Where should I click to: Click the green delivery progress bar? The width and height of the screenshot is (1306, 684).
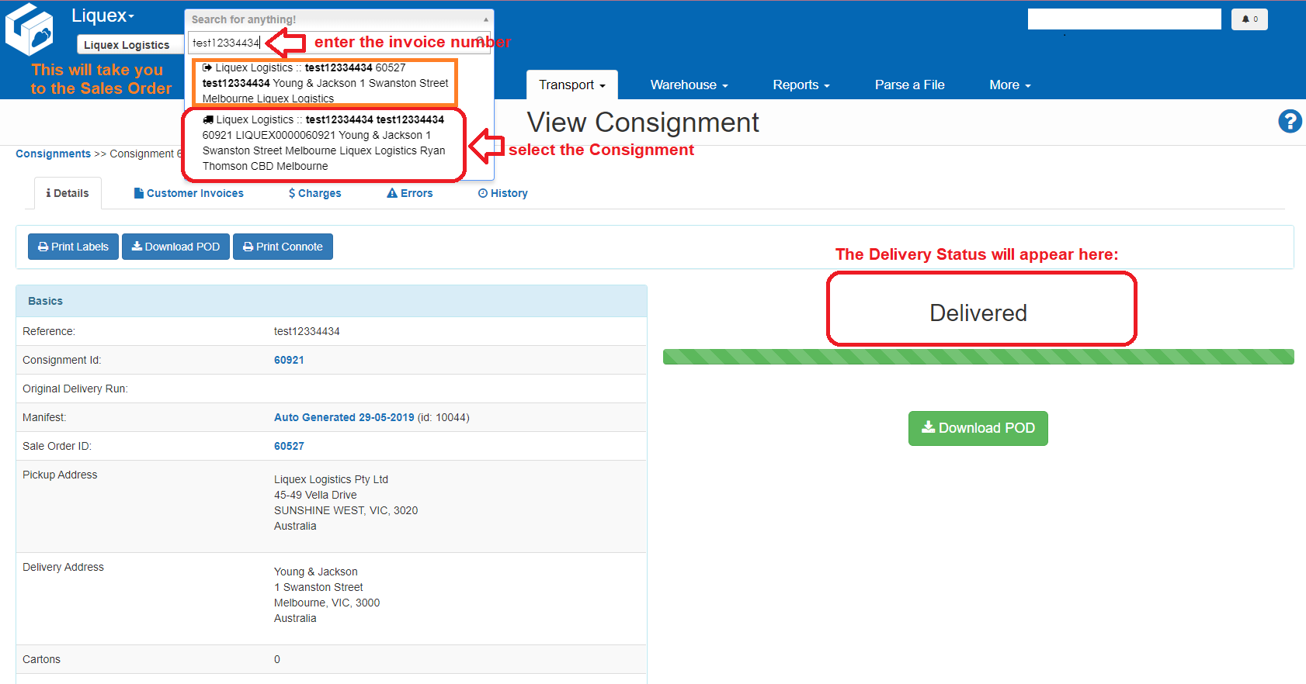tap(978, 357)
